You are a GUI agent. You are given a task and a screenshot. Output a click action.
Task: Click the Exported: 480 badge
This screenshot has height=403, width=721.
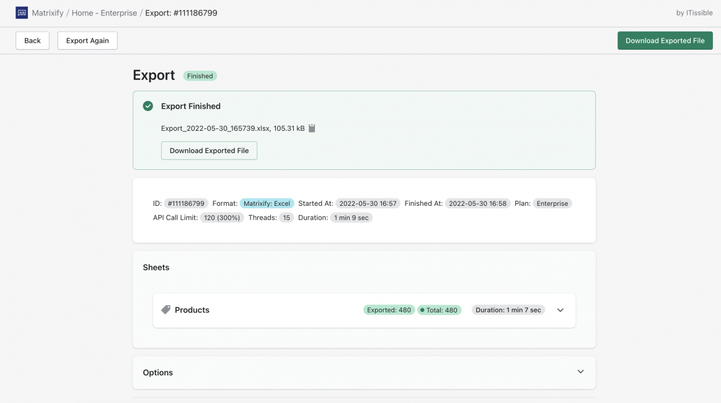389,309
